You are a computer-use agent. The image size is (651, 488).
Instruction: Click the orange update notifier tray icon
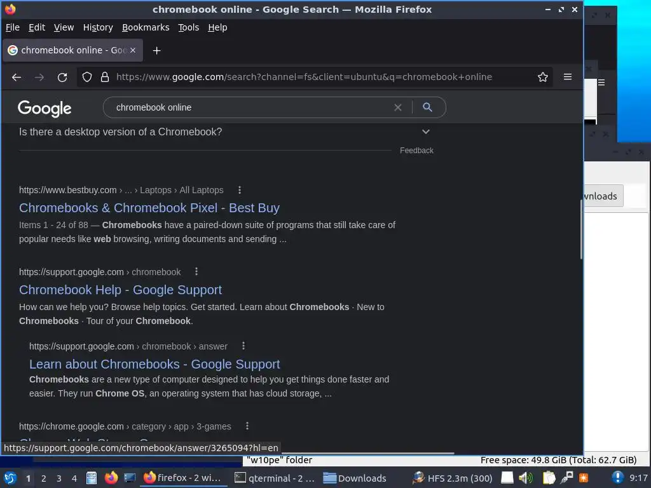[x=584, y=478]
